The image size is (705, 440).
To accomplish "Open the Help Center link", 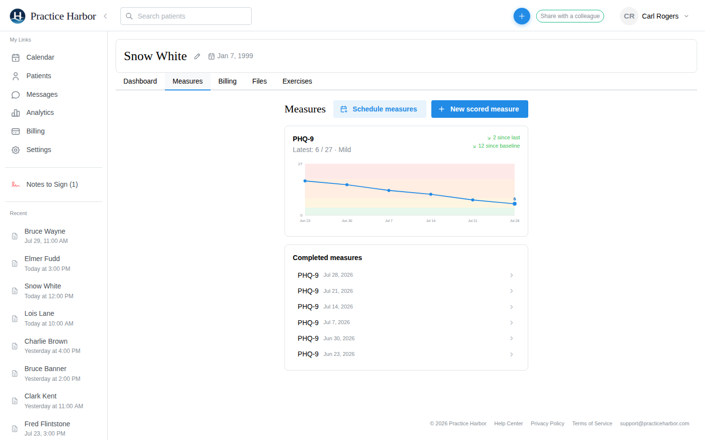I will coord(509,423).
